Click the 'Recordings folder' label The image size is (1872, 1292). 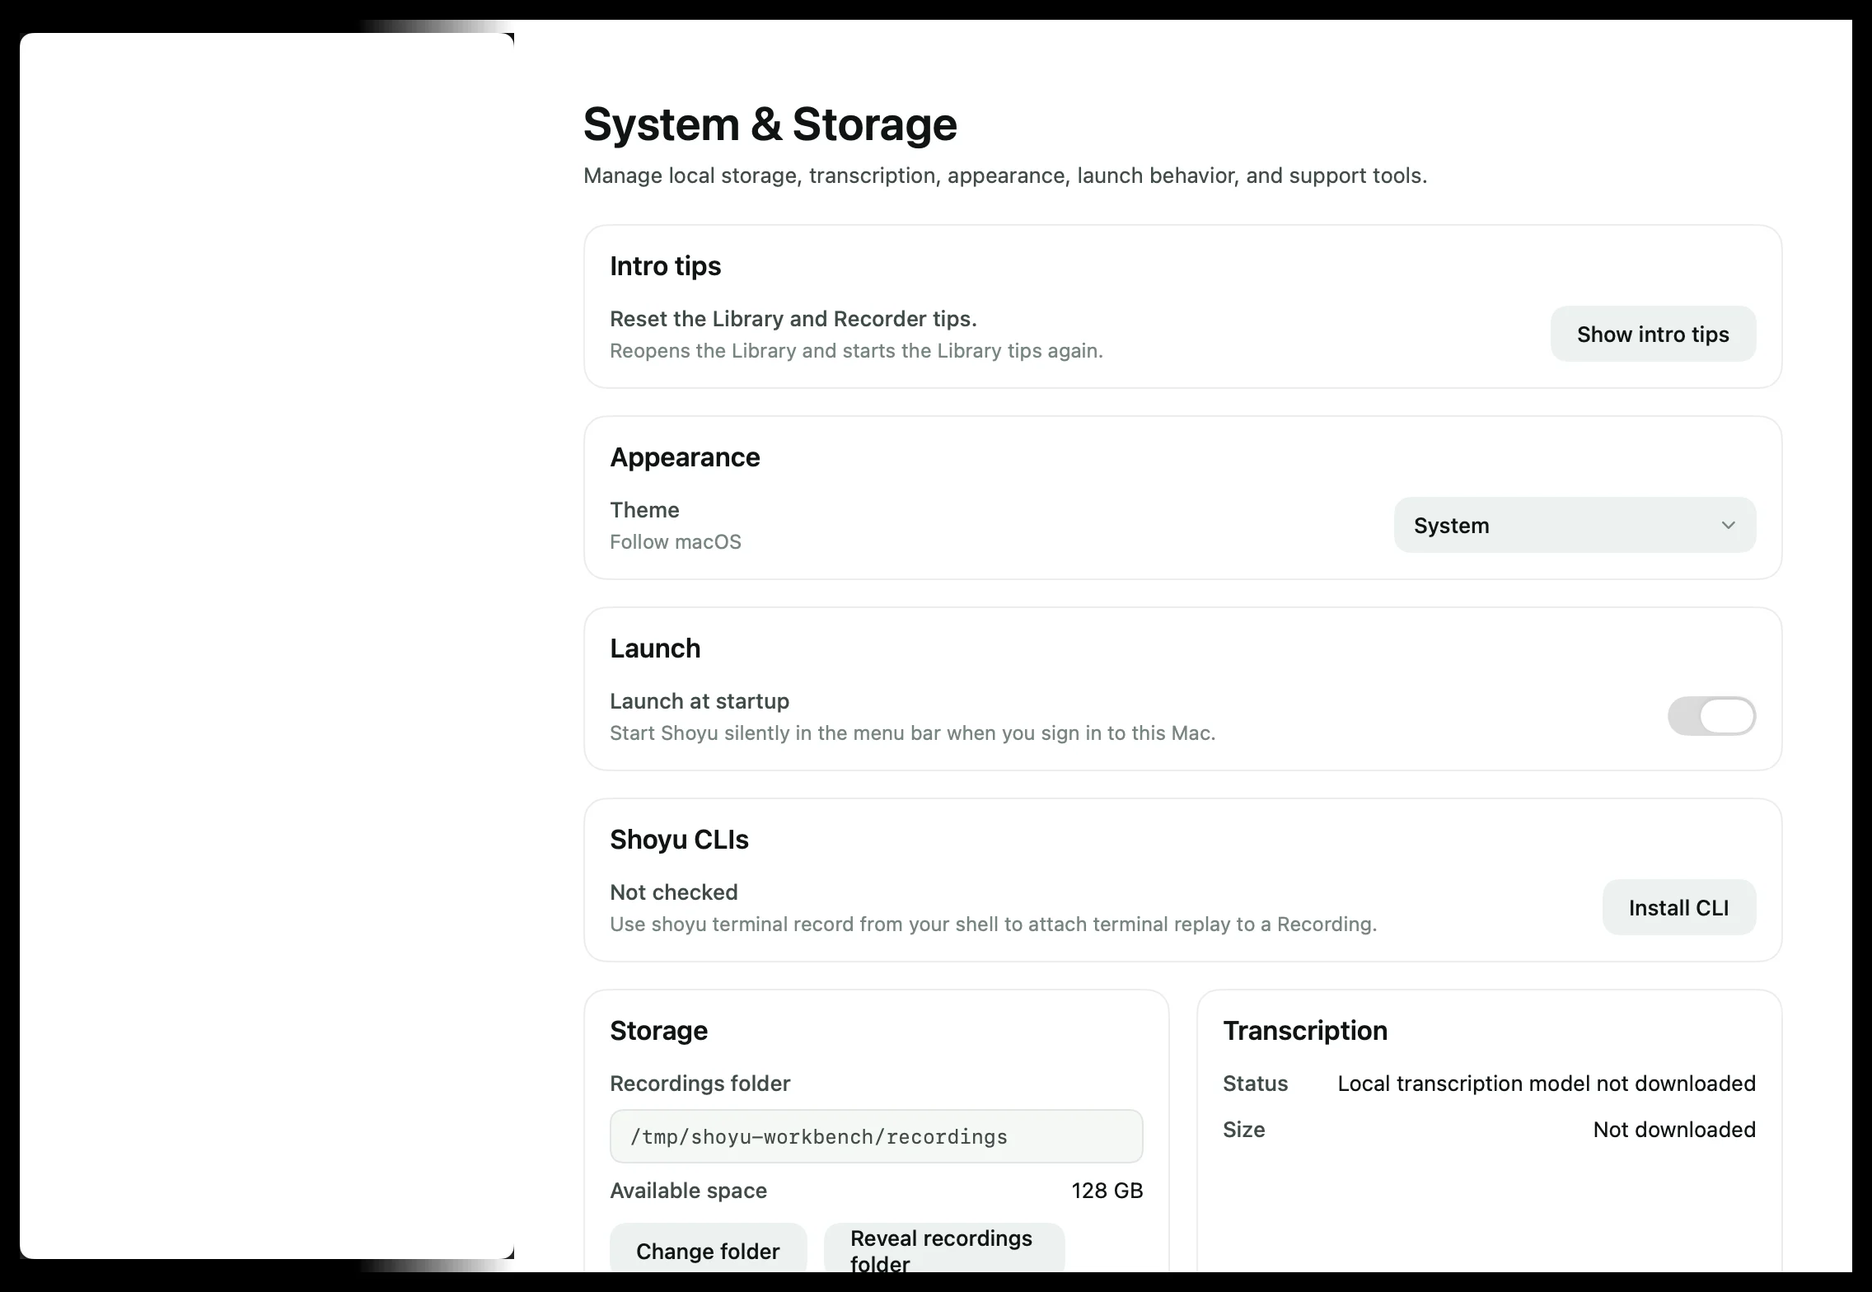(700, 1083)
